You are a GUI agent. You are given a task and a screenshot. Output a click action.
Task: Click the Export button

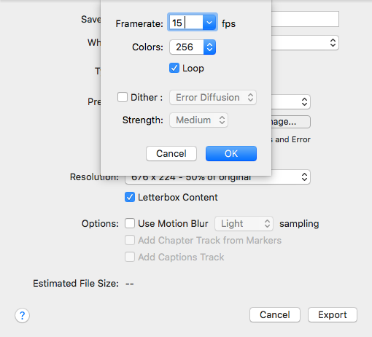[333, 315]
